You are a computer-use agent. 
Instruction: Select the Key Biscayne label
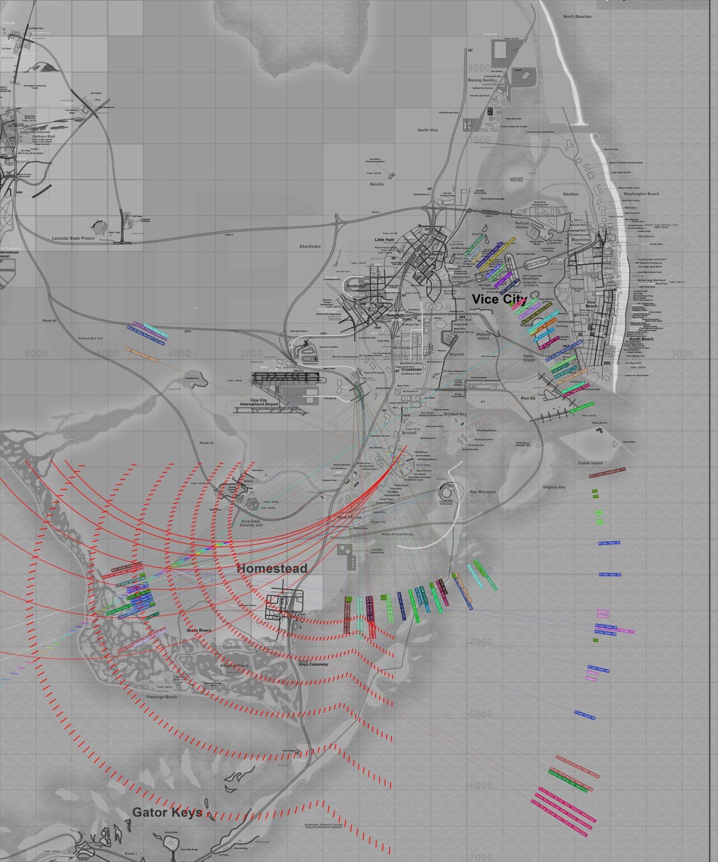(x=482, y=492)
